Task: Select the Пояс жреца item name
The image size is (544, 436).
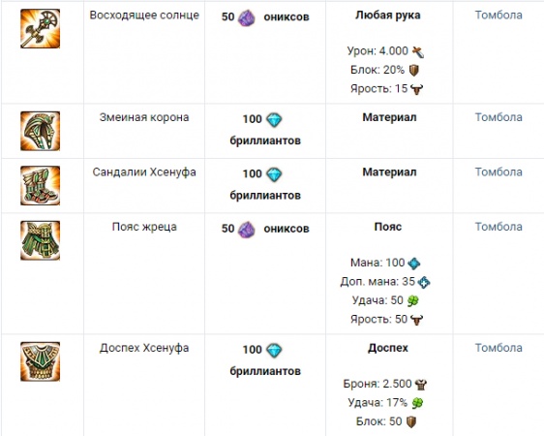Action: click(x=144, y=227)
